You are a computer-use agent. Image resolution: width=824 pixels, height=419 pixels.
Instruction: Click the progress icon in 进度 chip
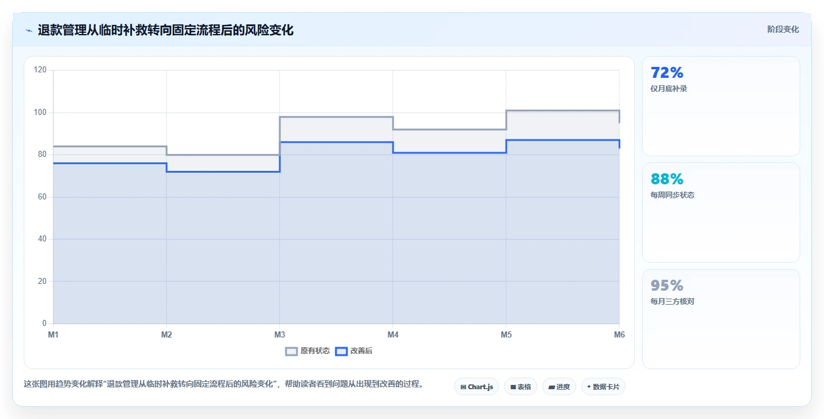551,387
